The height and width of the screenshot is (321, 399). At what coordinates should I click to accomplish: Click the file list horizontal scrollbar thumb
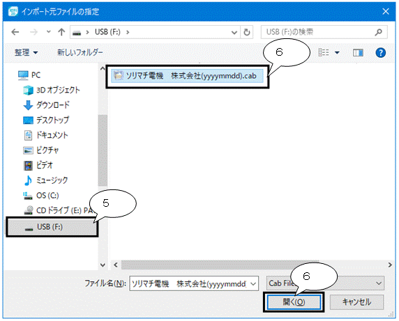220,265
